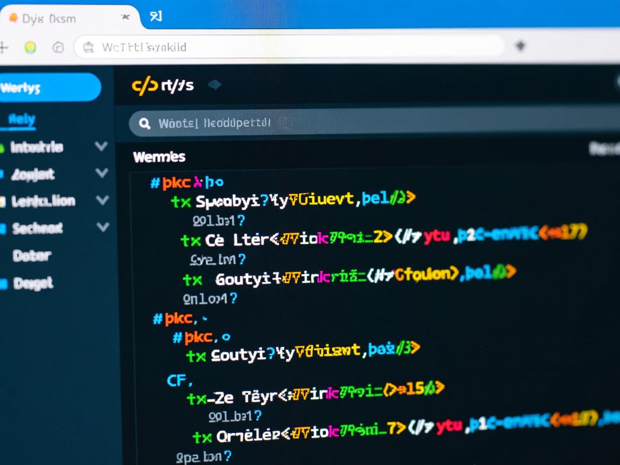This screenshot has width=620, height=465.
Task: Click into the Wootel search field
Action: coord(377,124)
